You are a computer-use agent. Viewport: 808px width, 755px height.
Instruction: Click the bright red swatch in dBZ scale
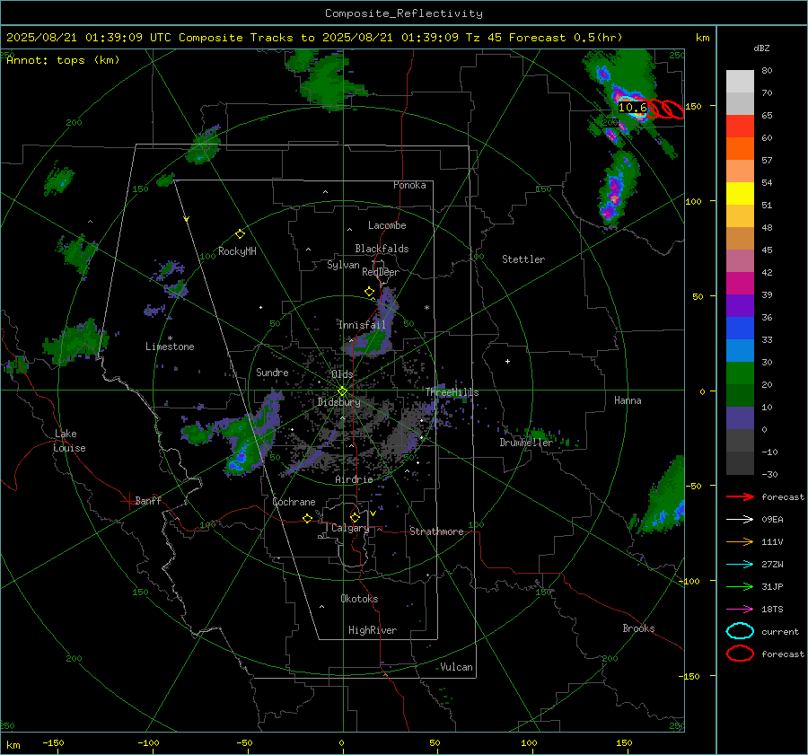740,127
